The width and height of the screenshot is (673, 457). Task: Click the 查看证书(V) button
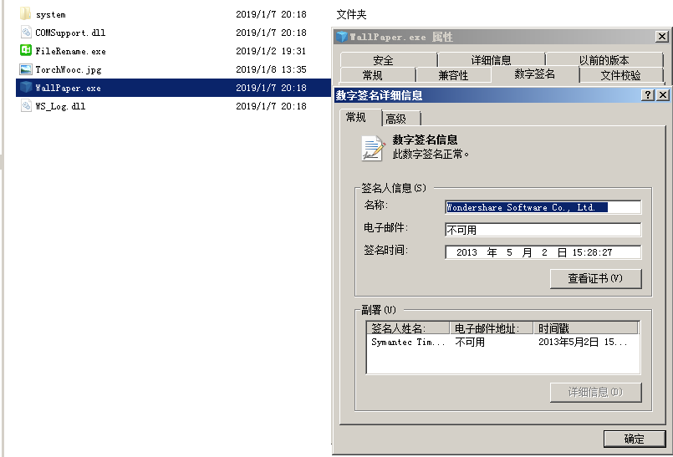point(596,278)
